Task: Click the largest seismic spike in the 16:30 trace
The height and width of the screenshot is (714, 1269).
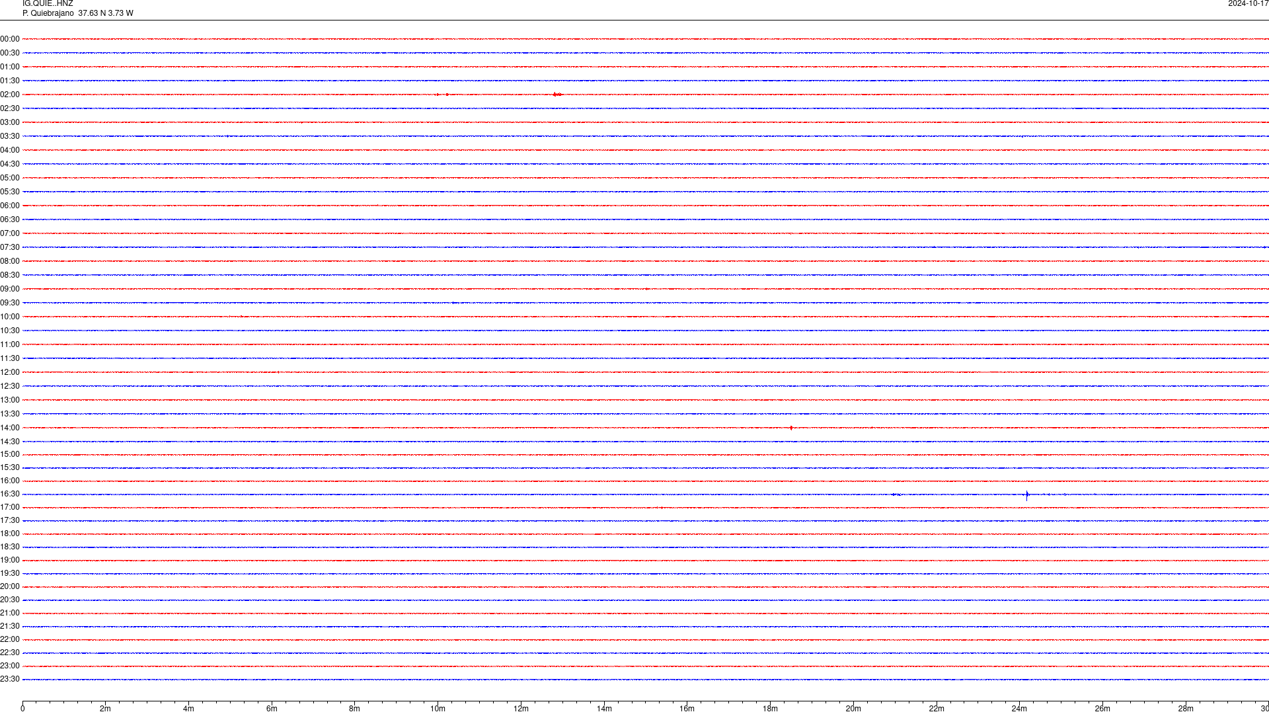Action: pyautogui.click(x=1026, y=495)
